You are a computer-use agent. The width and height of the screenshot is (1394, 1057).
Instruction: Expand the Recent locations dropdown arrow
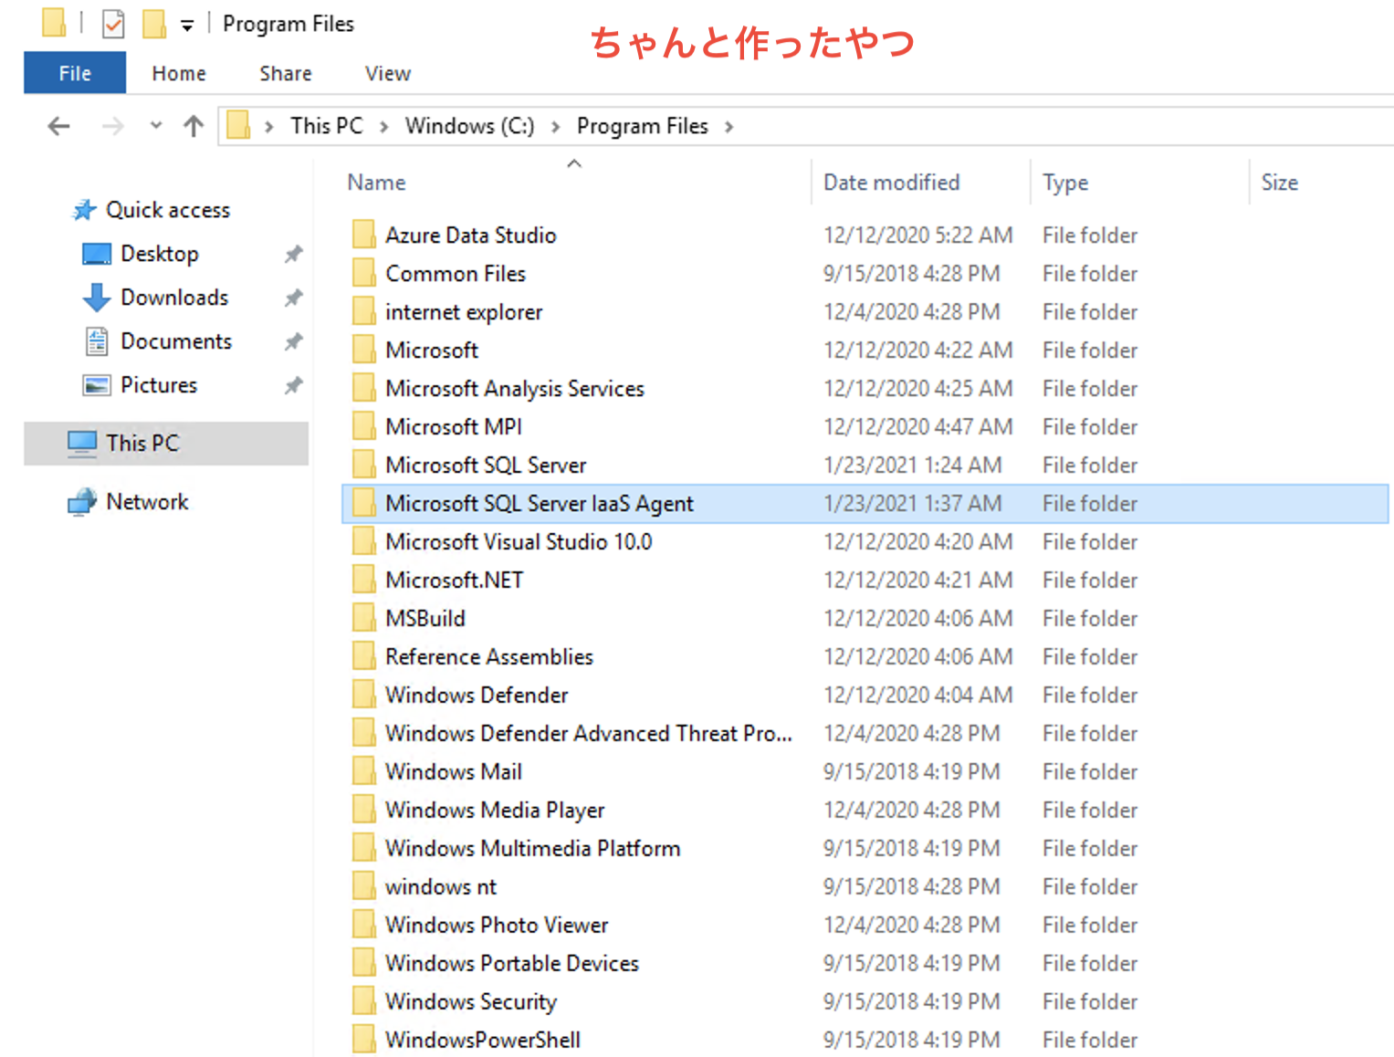click(156, 126)
